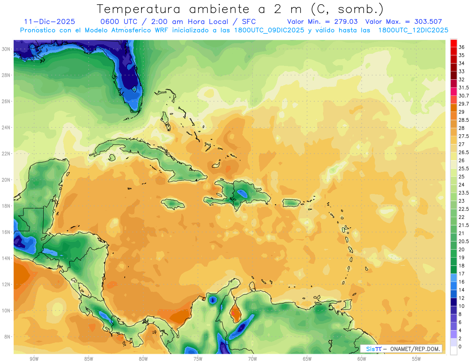Screen dimensions: 472x364
Task: Click the latitude axis label '30N'
Action: (6, 49)
